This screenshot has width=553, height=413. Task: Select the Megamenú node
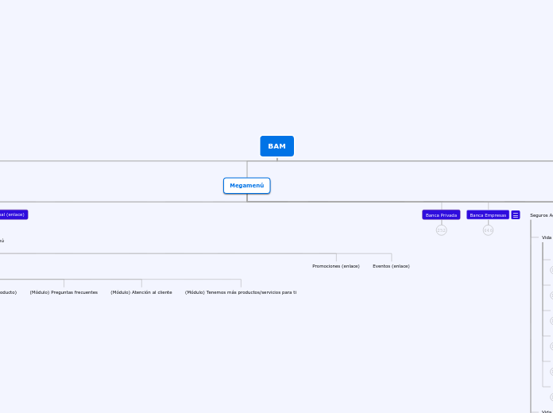247,186
